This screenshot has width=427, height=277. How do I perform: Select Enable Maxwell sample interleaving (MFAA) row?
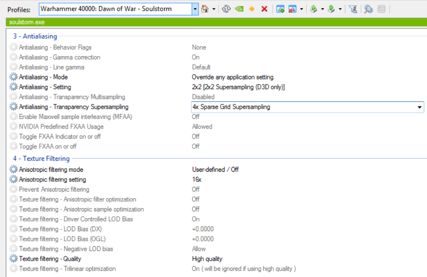[217, 117]
